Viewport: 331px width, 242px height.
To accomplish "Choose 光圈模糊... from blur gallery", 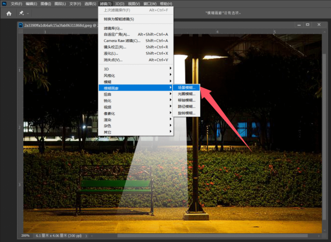I will point(187,94).
